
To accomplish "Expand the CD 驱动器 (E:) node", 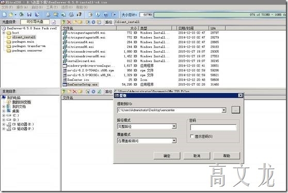I will coord(4,124).
